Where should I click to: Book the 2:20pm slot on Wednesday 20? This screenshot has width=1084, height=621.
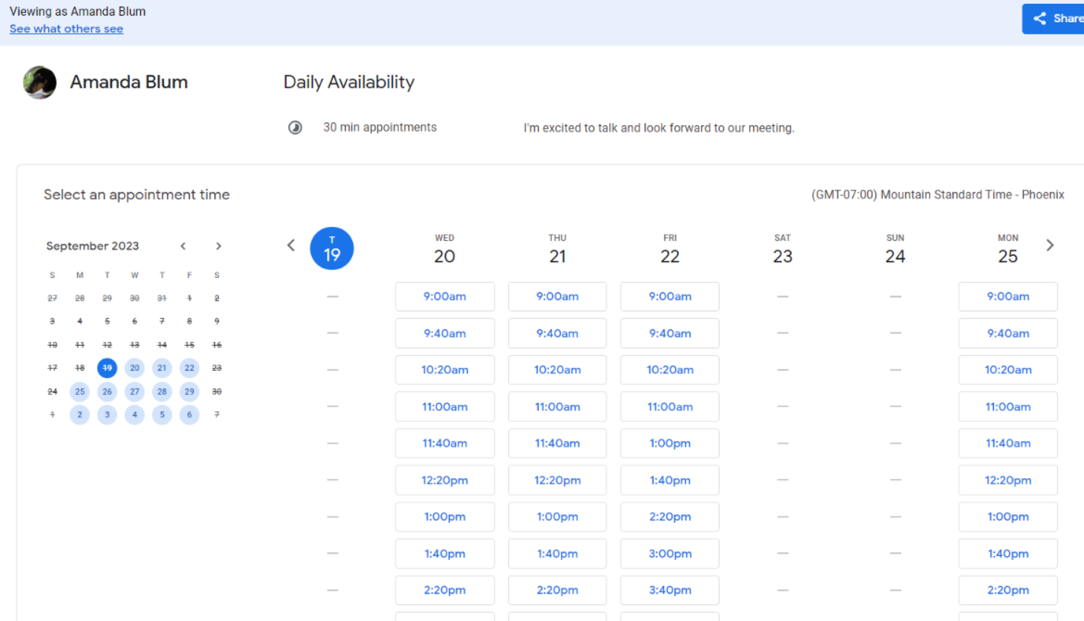click(x=444, y=590)
